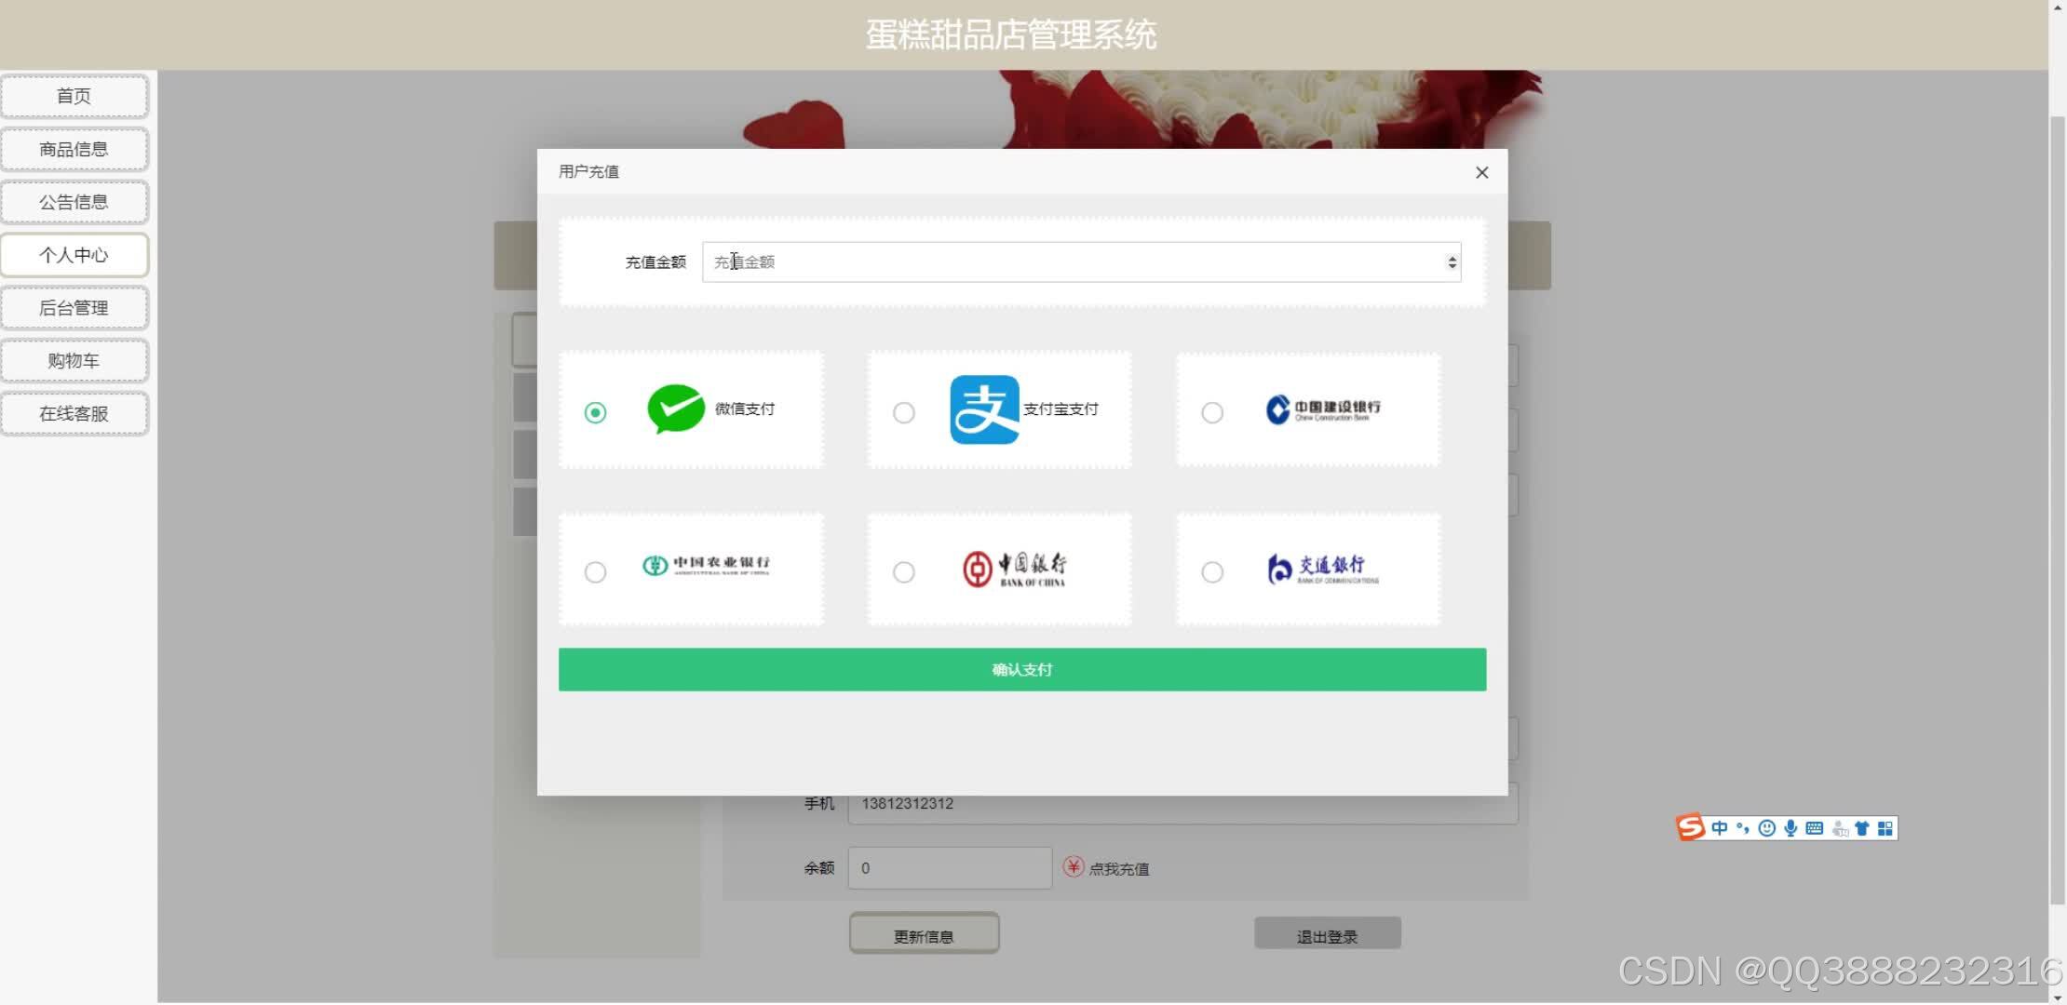2067x1005 pixels.
Task: Select the 支付宝支付 radio button
Action: (x=903, y=412)
